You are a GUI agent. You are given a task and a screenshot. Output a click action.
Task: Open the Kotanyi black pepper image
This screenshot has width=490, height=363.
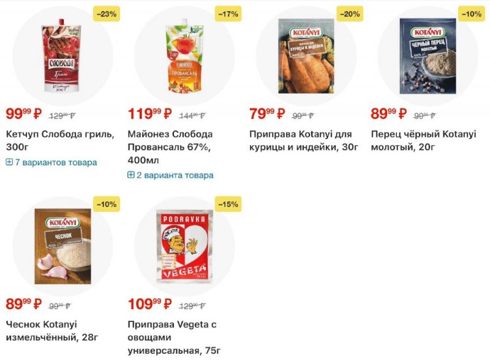pyautogui.click(x=428, y=56)
